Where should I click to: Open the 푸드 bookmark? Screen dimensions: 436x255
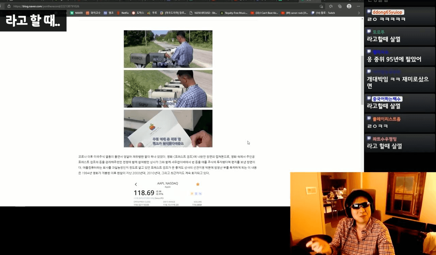pos(154,13)
